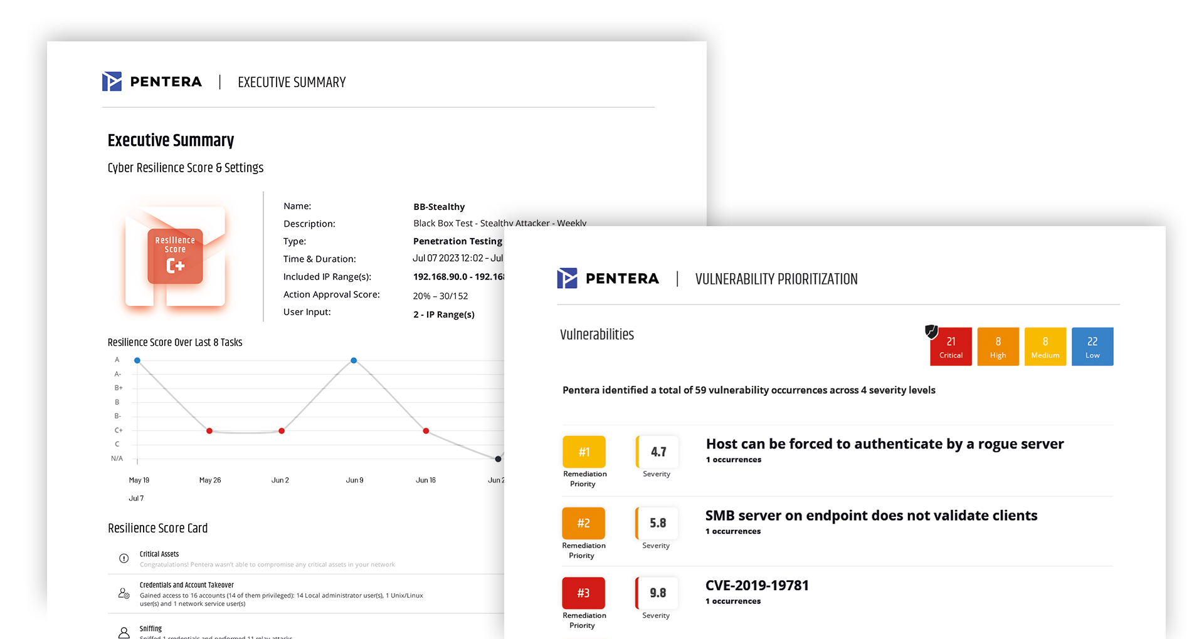Screen dimensions: 1204x639
Task: Click the 'Action Approval Score:' field label
Action: pyautogui.click(x=331, y=294)
